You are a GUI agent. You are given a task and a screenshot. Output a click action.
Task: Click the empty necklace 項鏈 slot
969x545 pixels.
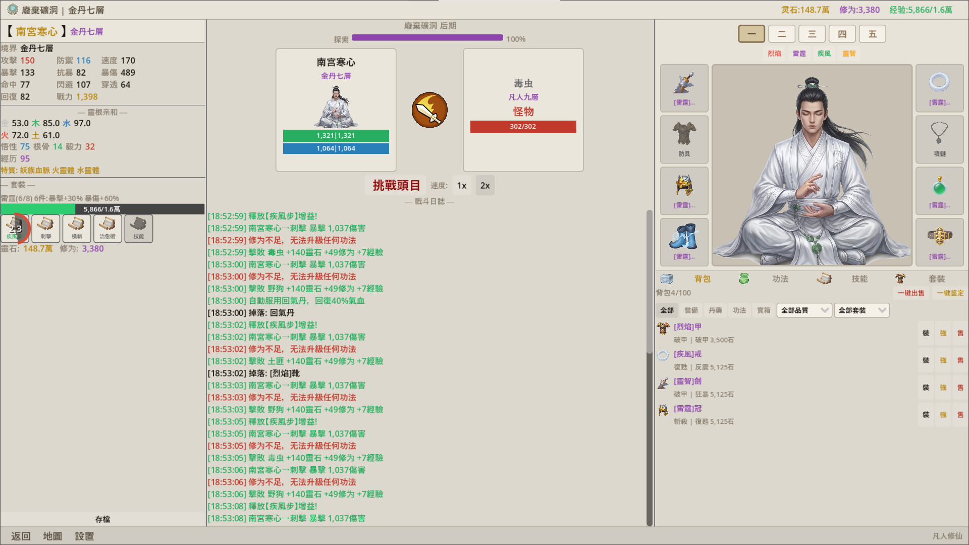pos(939,139)
